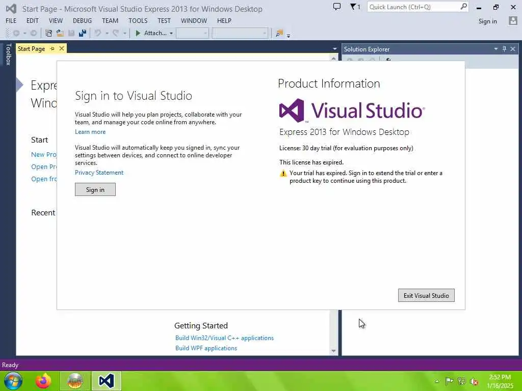The width and height of the screenshot is (522, 391).
Task: Open the TOOLS menu
Action: click(138, 20)
